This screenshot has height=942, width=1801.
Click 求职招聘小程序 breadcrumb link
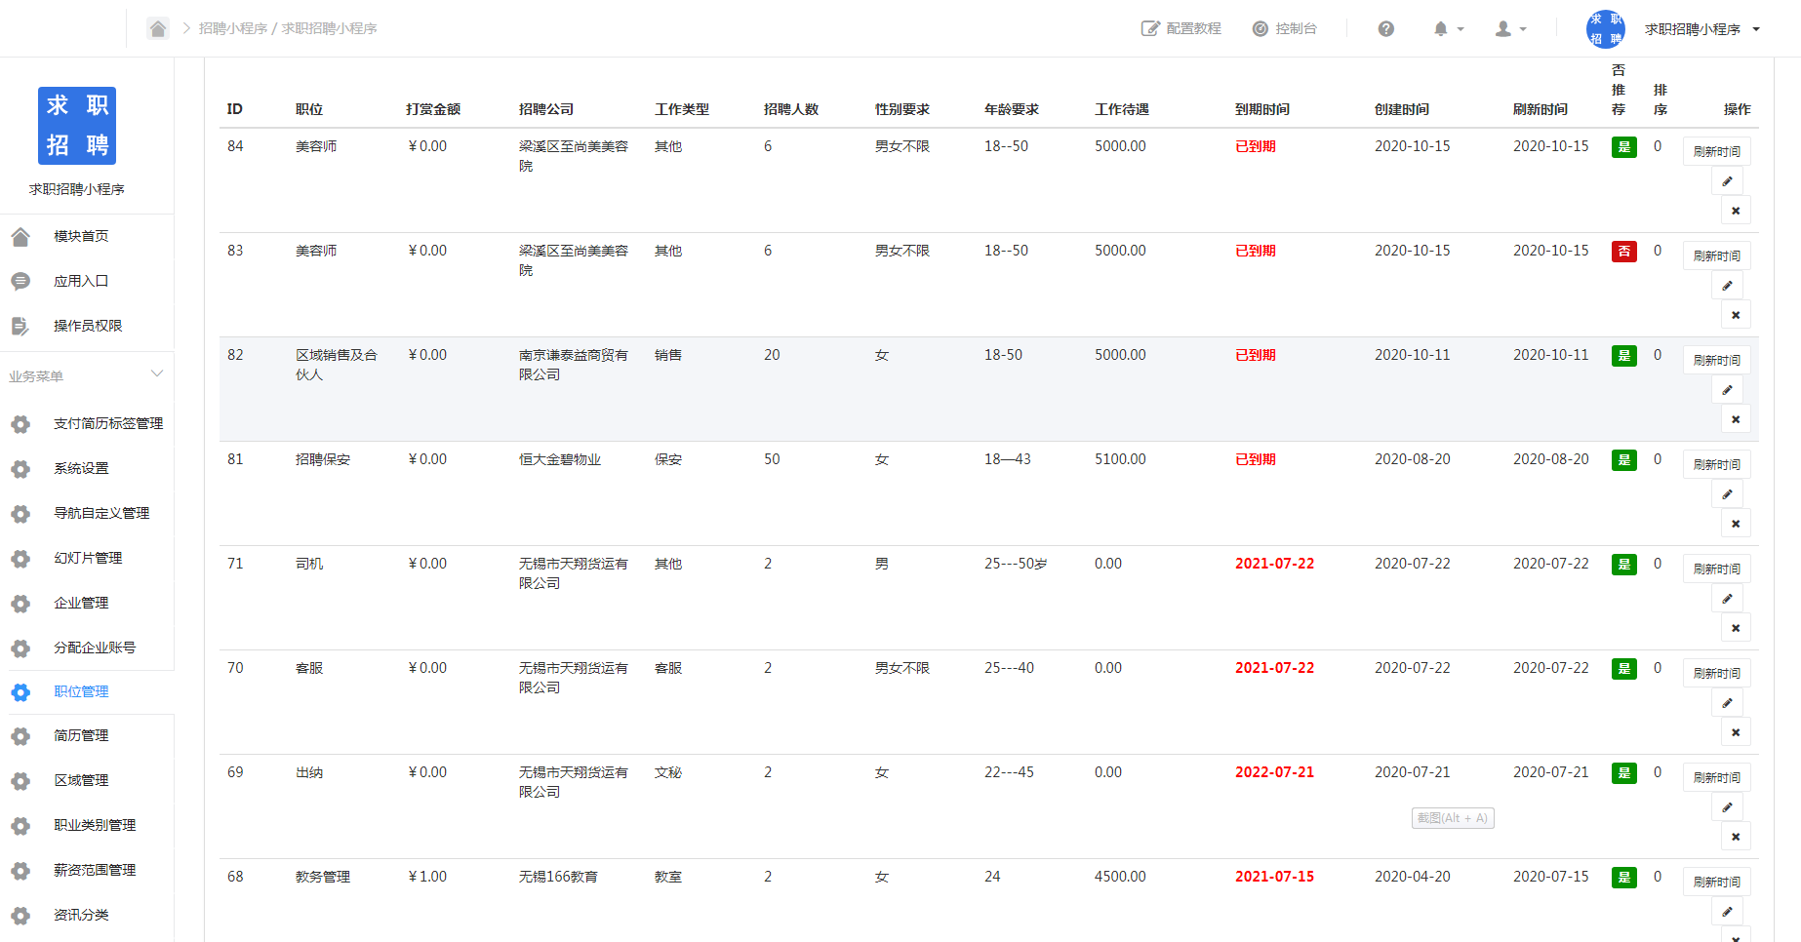tap(330, 28)
